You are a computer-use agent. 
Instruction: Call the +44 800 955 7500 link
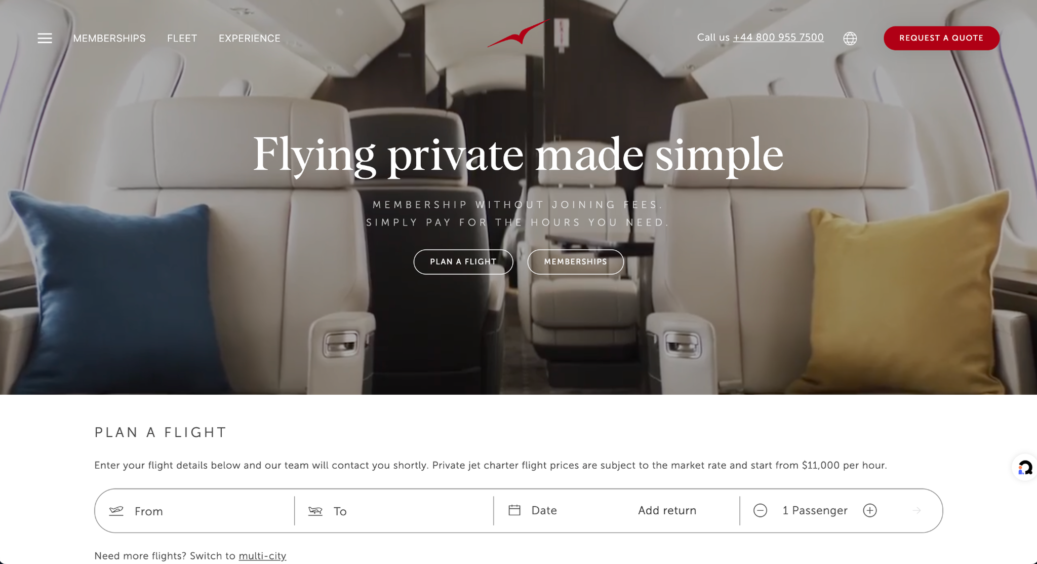coord(778,37)
